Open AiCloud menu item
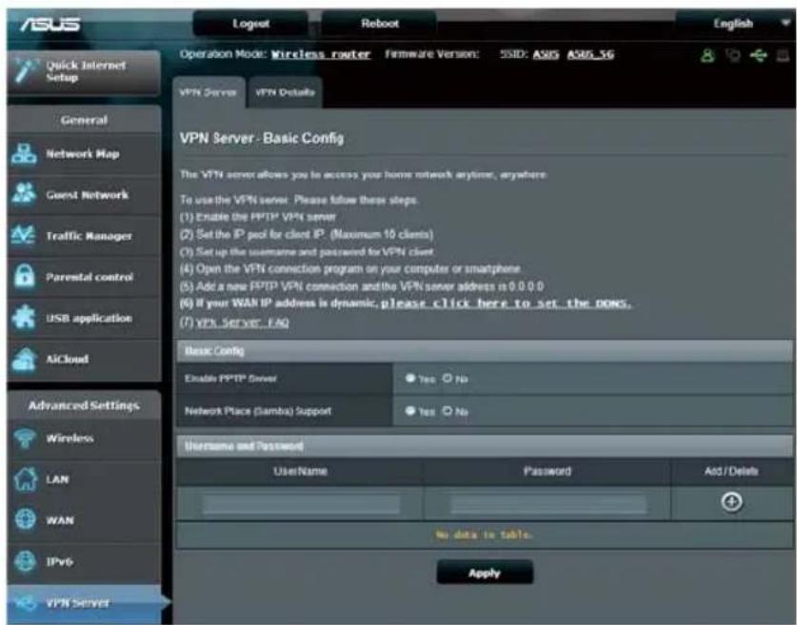 (85, 360)
